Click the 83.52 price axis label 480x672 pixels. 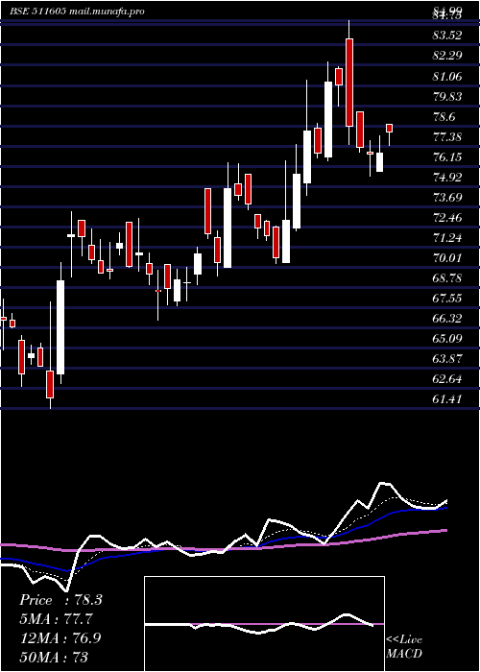point(447,36)
